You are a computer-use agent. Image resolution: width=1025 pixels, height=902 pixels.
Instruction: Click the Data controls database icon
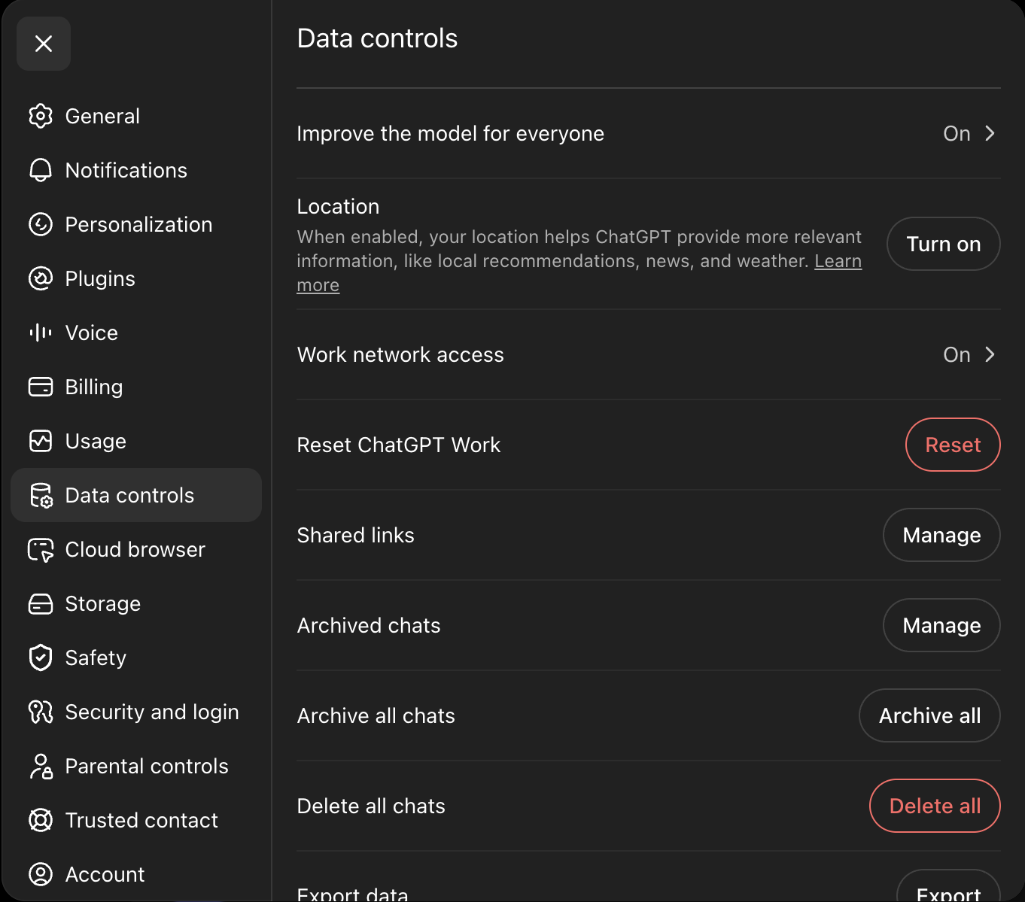(x=41, y=495)
